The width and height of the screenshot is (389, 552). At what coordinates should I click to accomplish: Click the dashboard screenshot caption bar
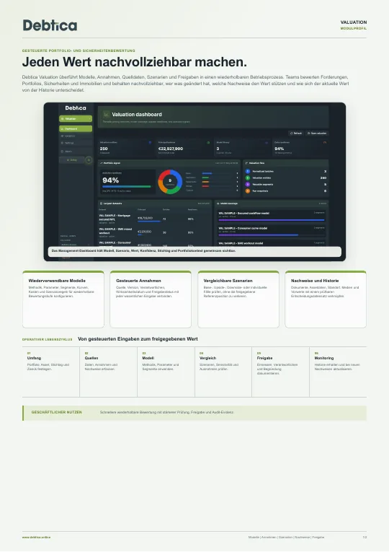pyautogui.click(x=194, y=251)
